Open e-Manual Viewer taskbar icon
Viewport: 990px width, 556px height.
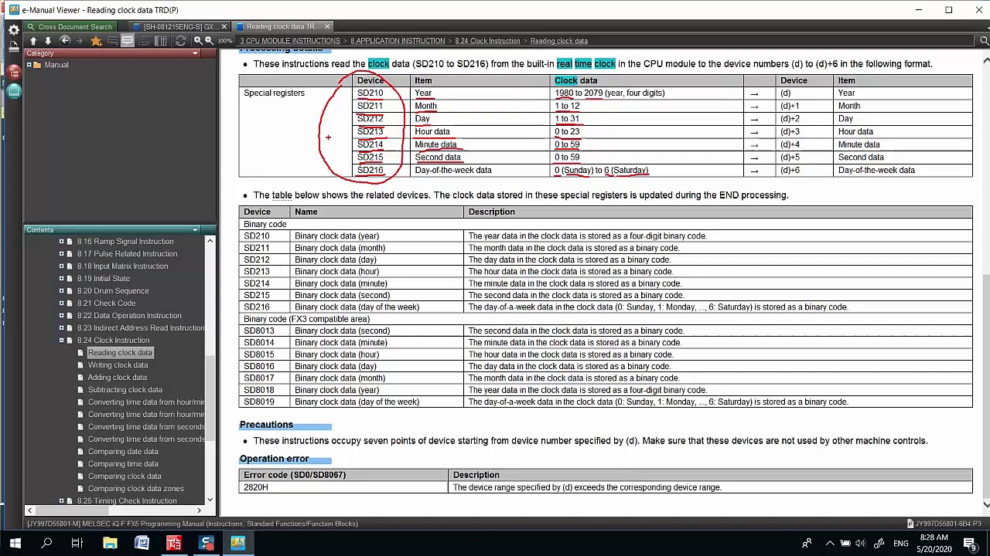tap(237, 543)
